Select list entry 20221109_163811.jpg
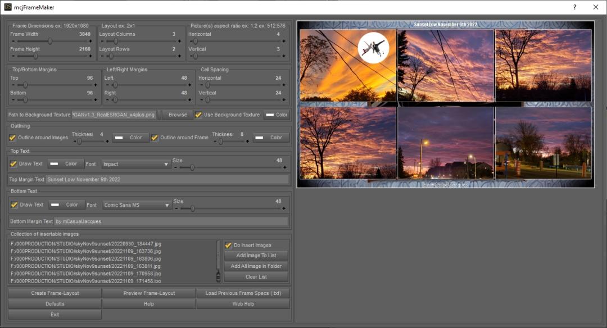 (x=86, y=266)
